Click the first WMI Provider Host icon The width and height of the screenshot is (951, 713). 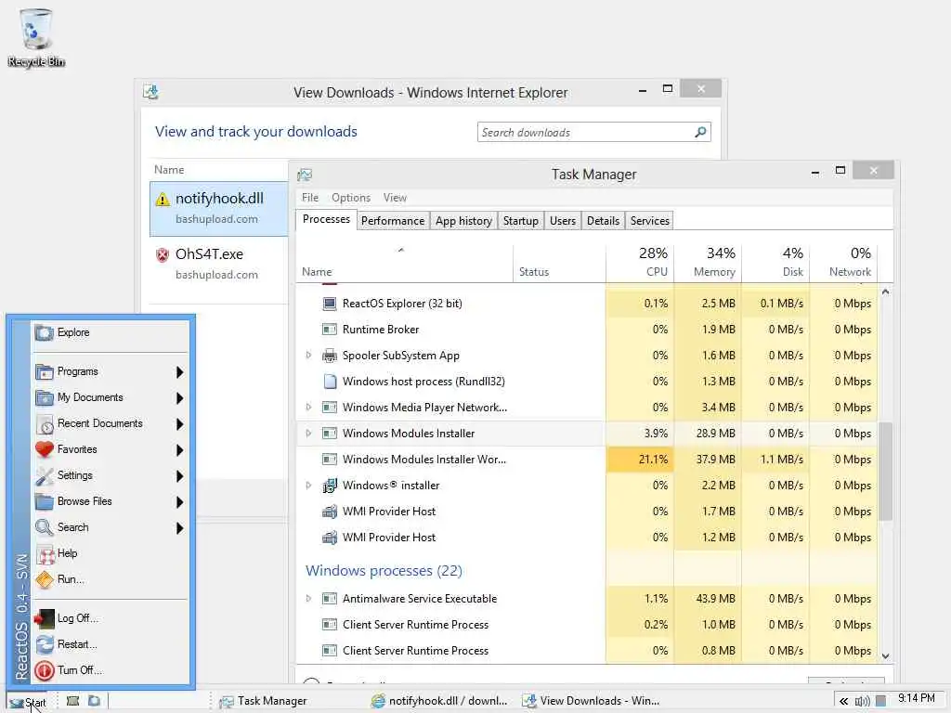point(330,512)
